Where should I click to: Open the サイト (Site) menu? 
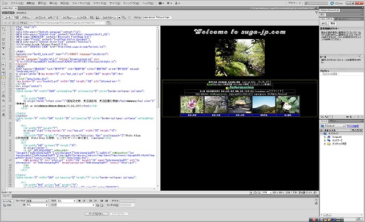tap(115, 3)
